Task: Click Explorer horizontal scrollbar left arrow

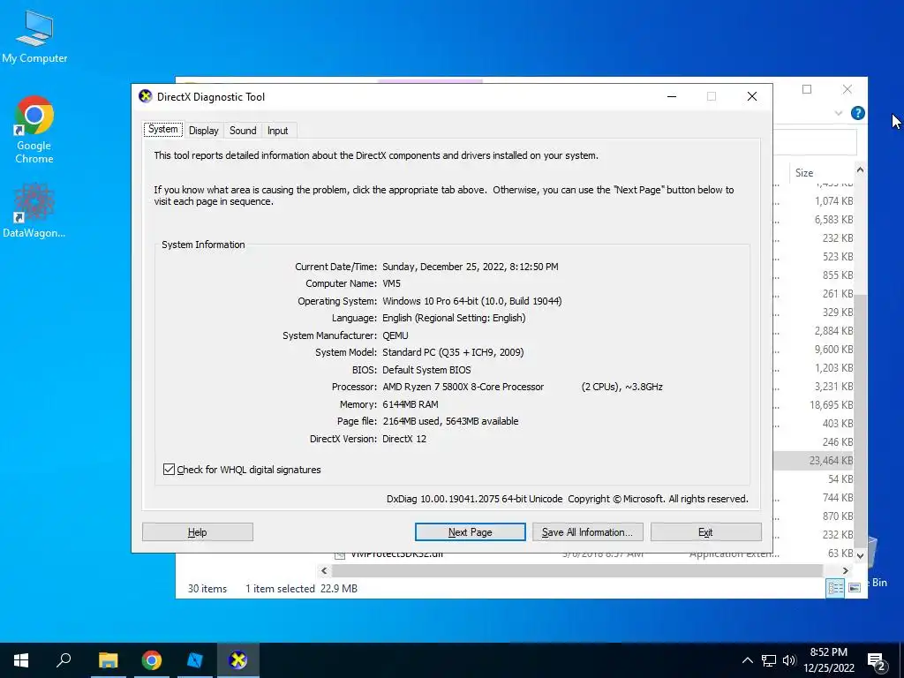Action: (x=324, y=571)
